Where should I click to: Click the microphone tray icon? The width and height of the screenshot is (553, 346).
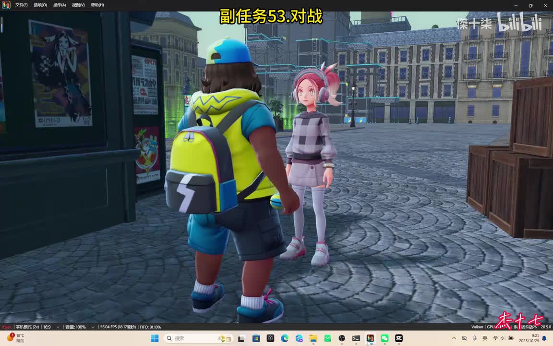point(475,338)
